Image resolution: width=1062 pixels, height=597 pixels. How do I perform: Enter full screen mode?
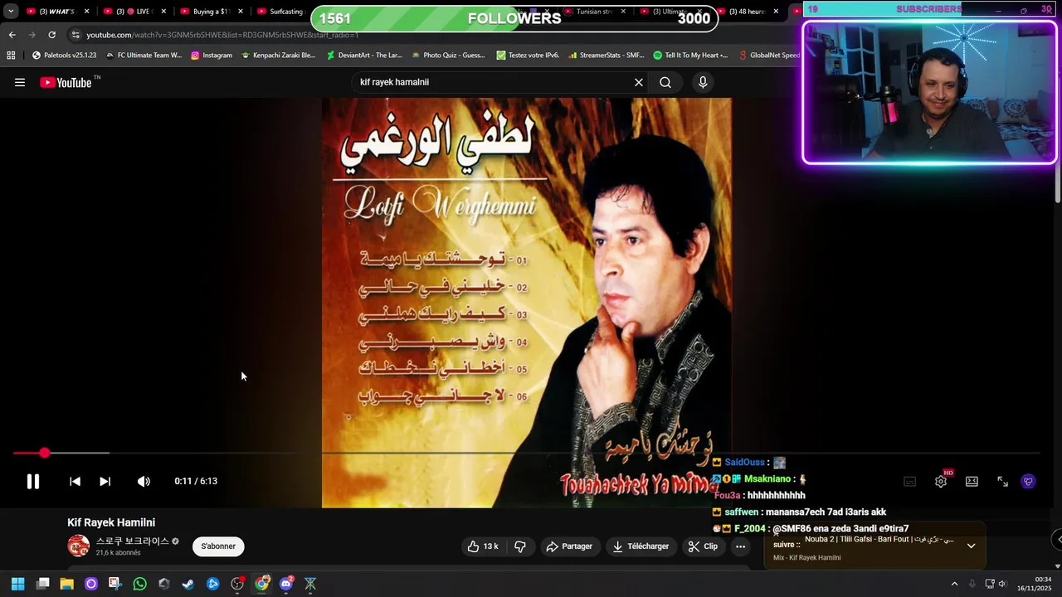pos(1002,481)
